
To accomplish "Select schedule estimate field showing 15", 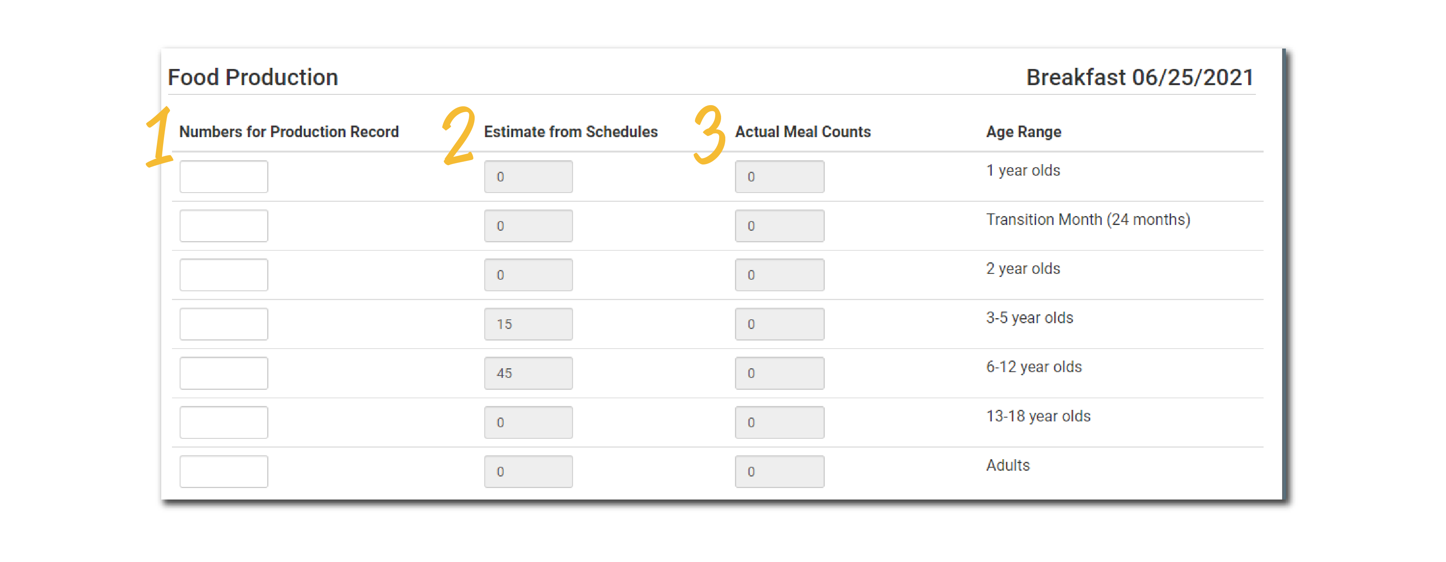I will coord(528,324).
